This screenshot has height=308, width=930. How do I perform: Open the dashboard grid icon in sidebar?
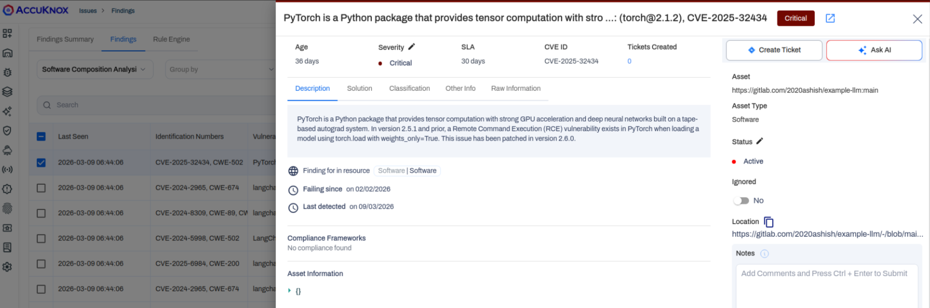coord(8,33)
